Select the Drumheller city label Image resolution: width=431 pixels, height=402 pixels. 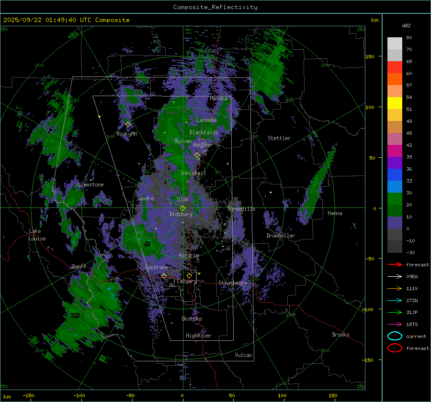coord(281,236)
